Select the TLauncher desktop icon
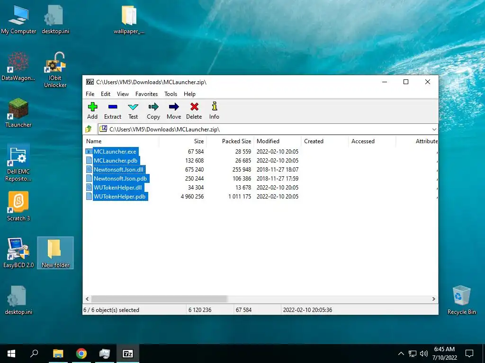 coord(18,112)
